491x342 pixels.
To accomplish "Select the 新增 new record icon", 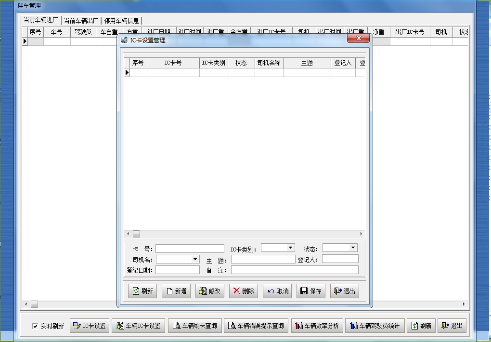I will point(170,290).
